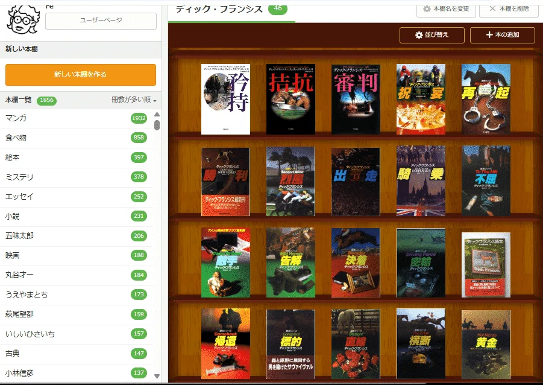The height and width of the screenshot is (385, 543).
Task: Open the book cover 横断
Action: pos(421,344)
